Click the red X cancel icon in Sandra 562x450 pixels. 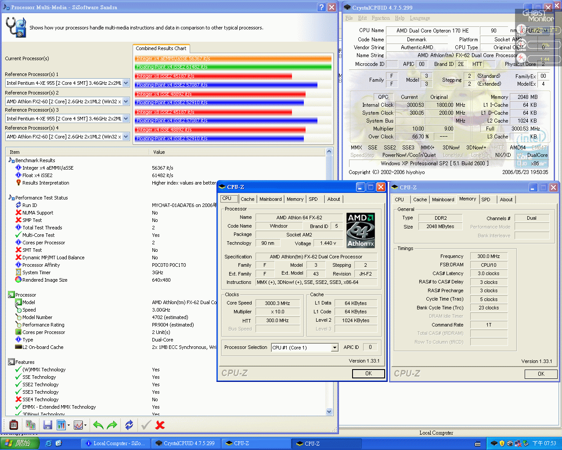(160, 425)
